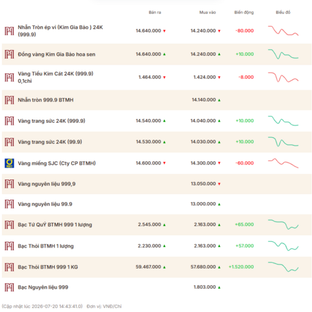Click the -80.000 change value in the first row
Viewport: 312px width, 312px height.
(244, 31)
